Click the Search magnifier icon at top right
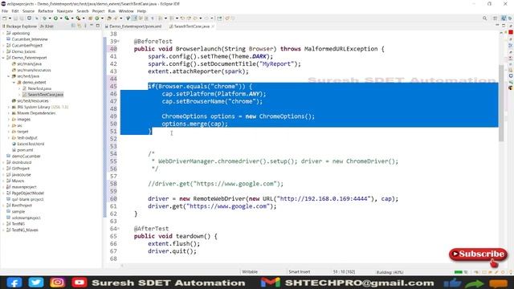Viewport: 514px width, 289px height. point(484,18)
